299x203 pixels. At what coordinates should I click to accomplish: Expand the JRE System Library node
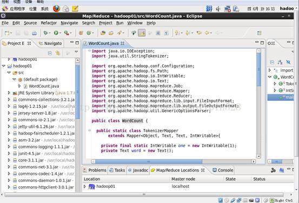pyautogui.click(x=9, y=93)
